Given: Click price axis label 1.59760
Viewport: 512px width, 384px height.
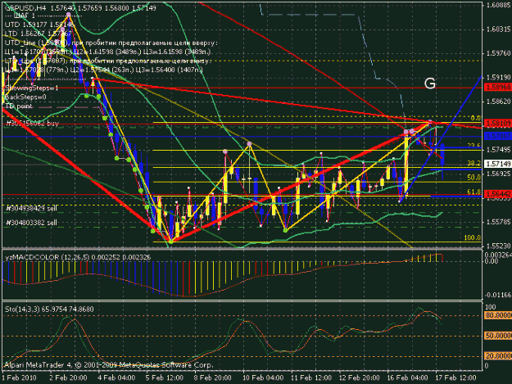Looking at the screenshot, I should [499, 53].
